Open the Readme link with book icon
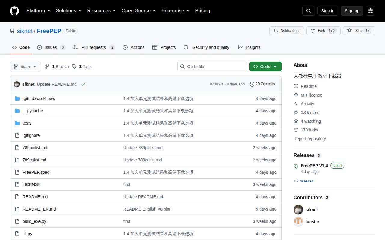The height and width of the screenshot is (240, 385). coord(305,86)
